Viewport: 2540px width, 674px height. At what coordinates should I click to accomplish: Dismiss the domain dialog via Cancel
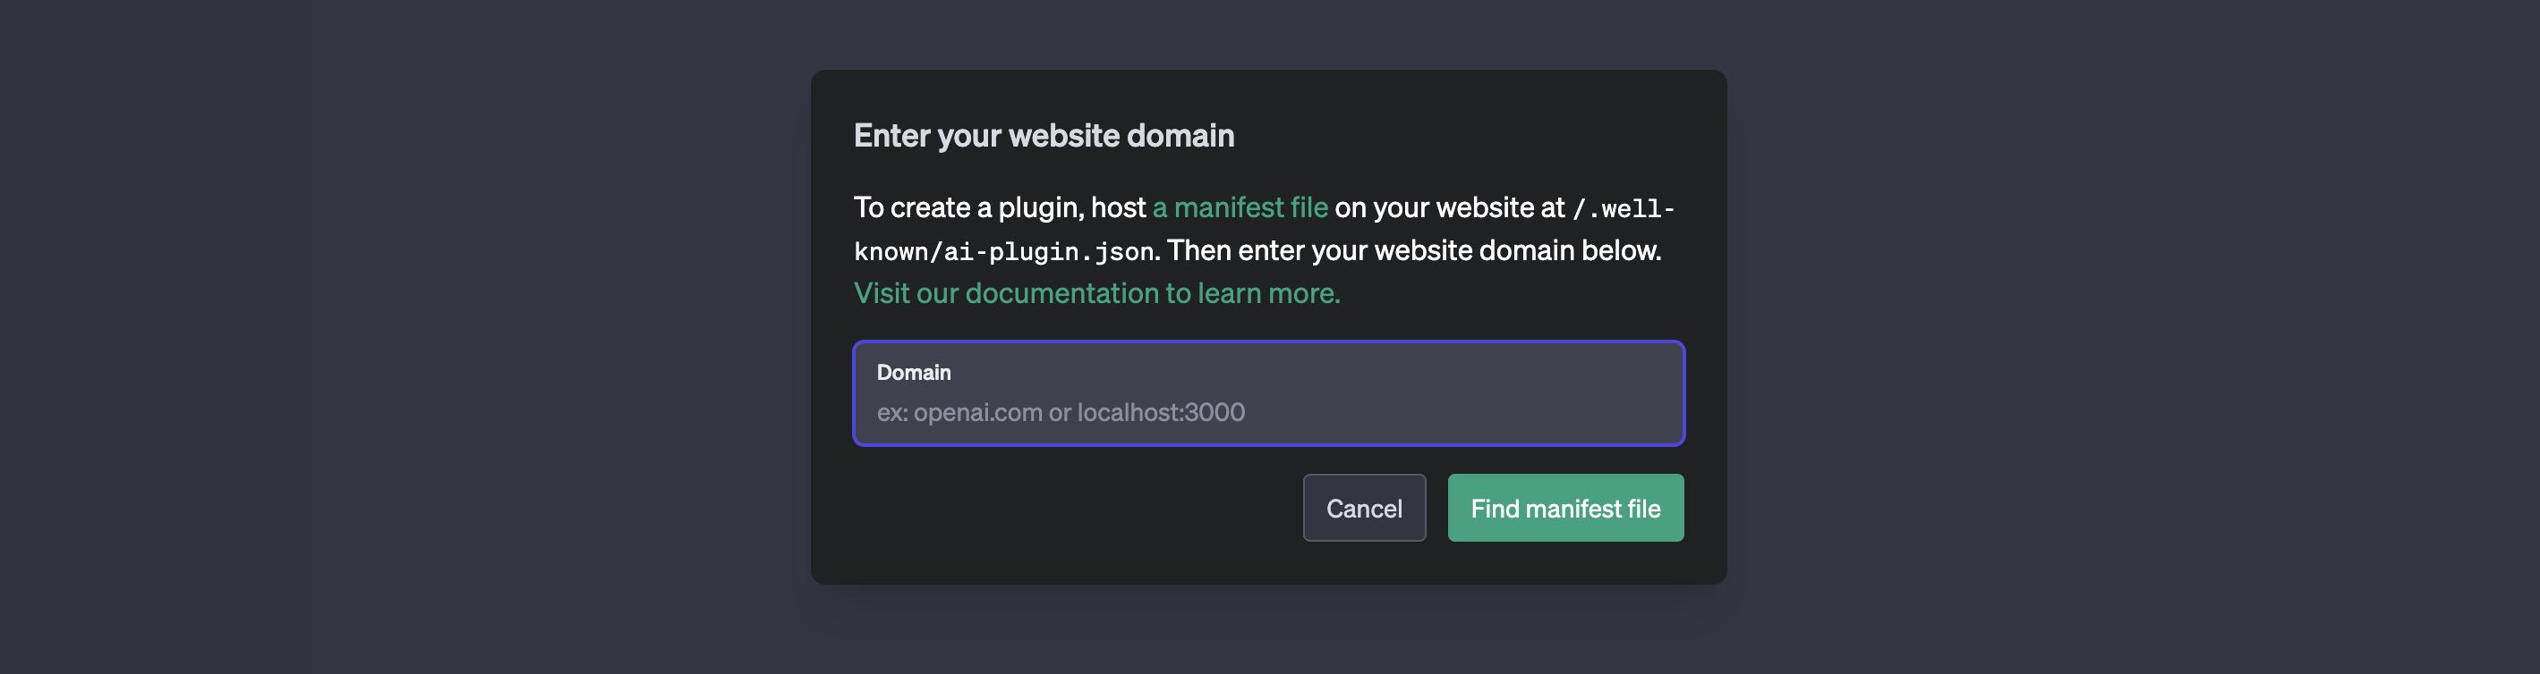1364,508
